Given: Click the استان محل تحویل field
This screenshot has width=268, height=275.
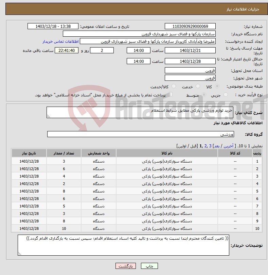Looking at the screenshot, I should [x=190, y=71].
